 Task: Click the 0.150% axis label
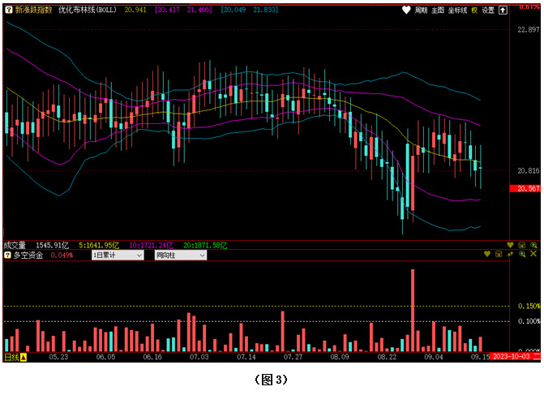coord(529,306)
